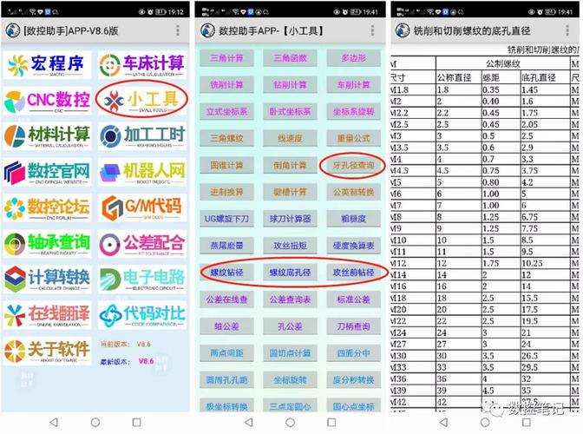Tap the 多边形 button
Image resolution: width=583 pixels, height=434 pixels.
pyautogui.click(x=354, y=58)
